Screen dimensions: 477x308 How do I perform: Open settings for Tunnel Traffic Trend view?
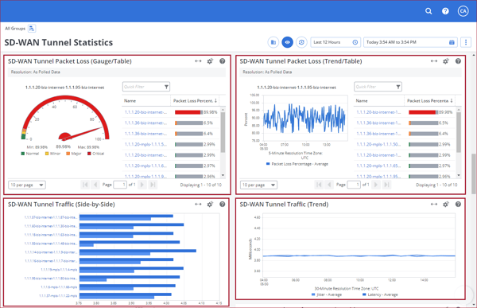click(446, 204)
